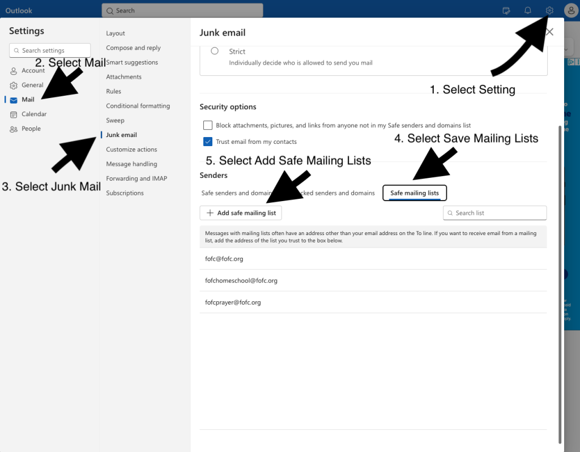Select the Strict junk filter radio button

coord(215,51)
